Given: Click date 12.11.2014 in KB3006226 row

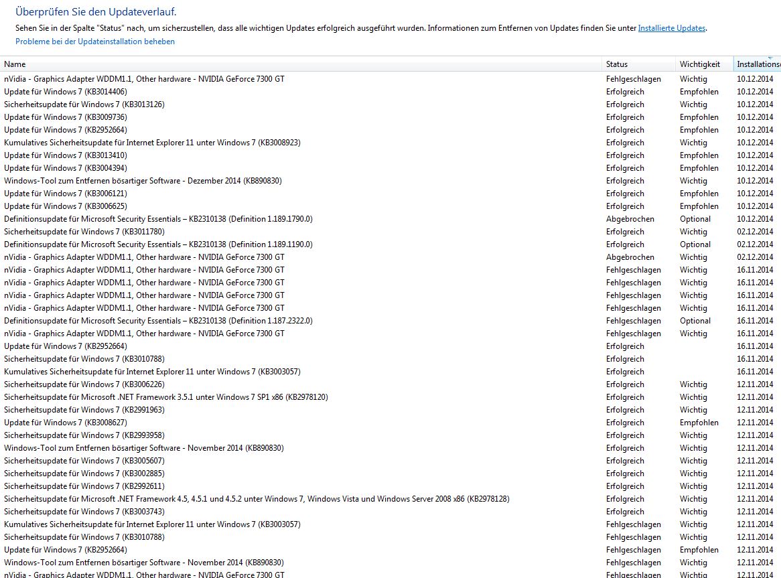Looking at the screenshot, I should point(755,384).
